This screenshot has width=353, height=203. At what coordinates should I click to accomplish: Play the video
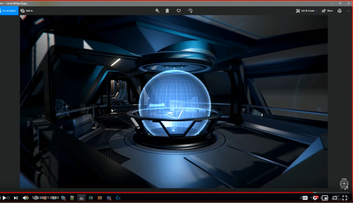click(x=4, y=198)
